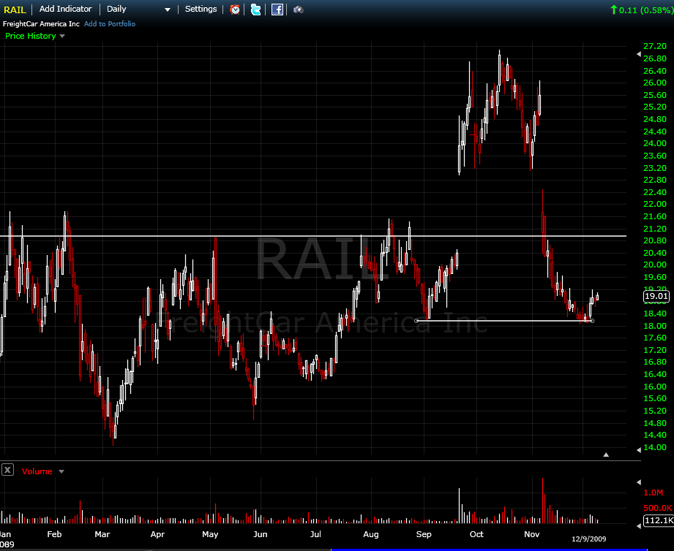Expand the Volume indicator dropdown arrow
The height and width of the screenshot is (551, 674).
[61, 471]
